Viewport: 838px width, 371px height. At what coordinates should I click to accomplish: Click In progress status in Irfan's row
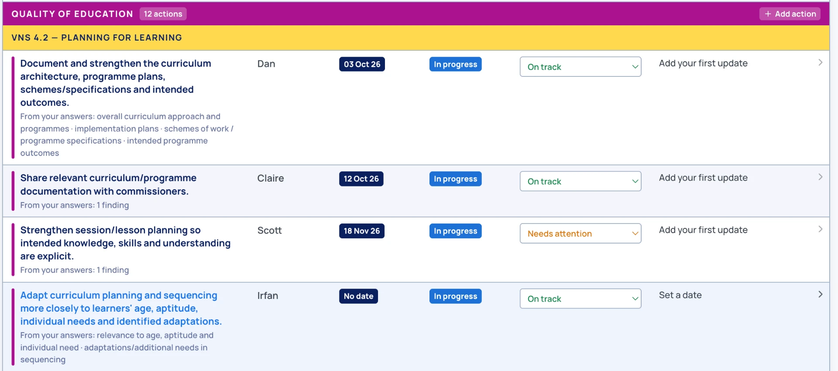[455, 296]
